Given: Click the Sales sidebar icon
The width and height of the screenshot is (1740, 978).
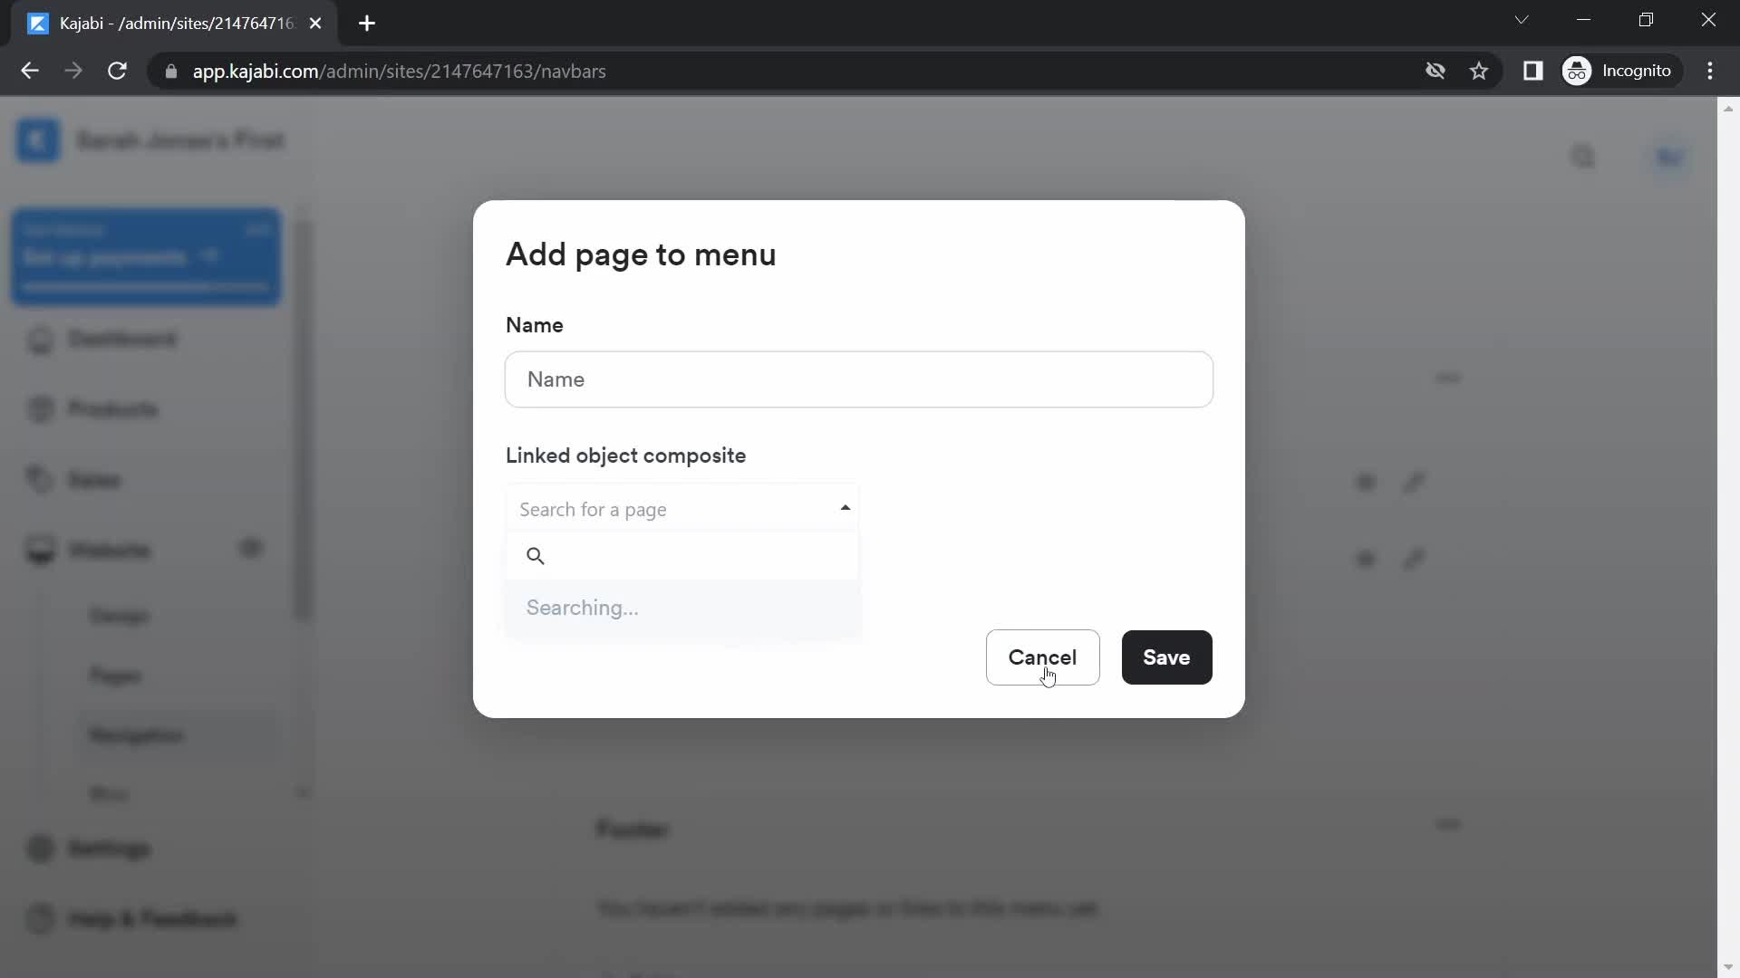Looking at the screenshot, I should 40,477.
